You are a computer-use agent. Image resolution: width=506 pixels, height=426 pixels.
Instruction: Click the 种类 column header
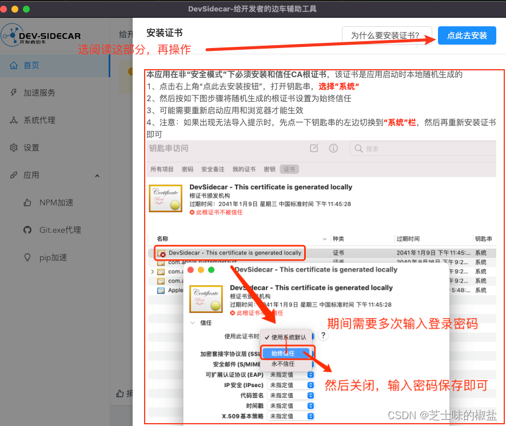click(338, 239)
